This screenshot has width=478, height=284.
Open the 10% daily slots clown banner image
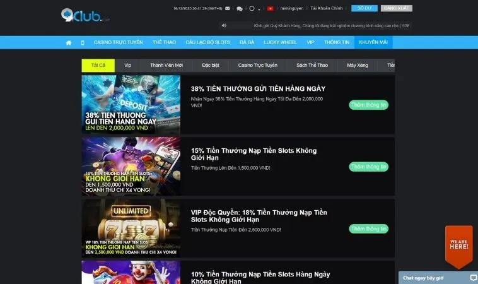[131, 273]
